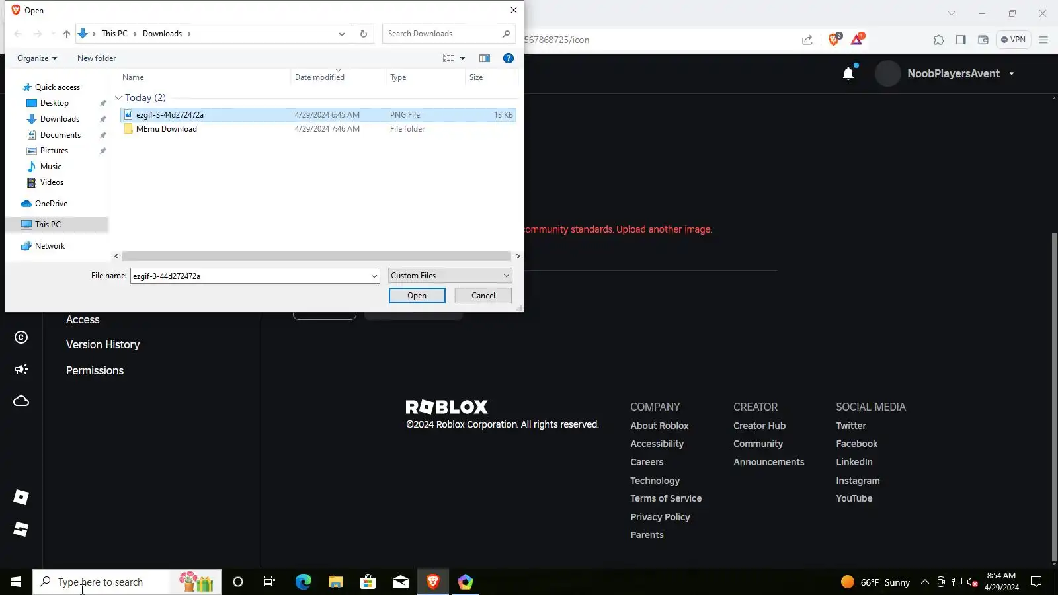Show hidden system tray icons

pos(925,582)
